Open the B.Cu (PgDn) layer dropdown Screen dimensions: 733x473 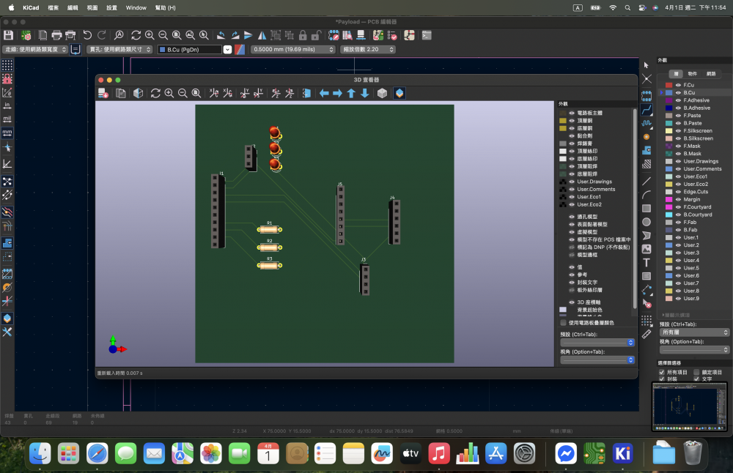(x=227, y=49)
